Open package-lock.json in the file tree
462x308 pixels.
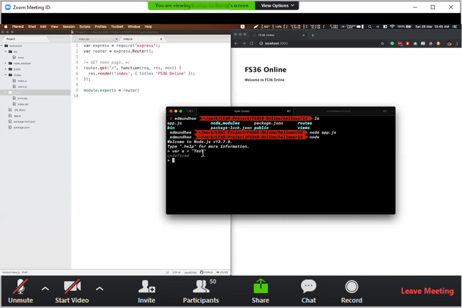click(x=25, y=121)
